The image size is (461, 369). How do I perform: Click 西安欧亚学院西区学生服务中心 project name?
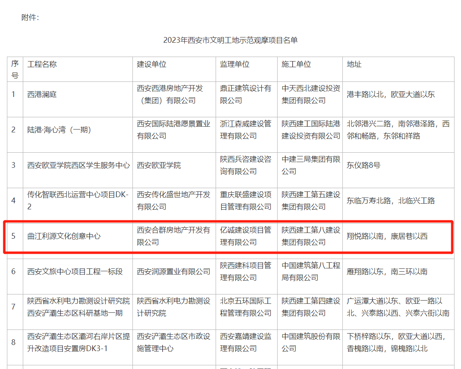point(79,165)
